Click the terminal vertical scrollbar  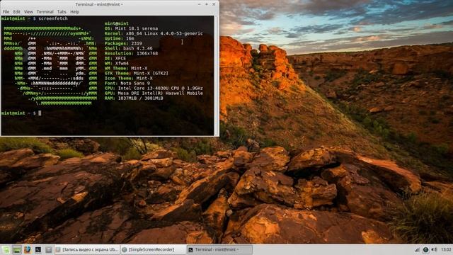[x=216, y=75]
